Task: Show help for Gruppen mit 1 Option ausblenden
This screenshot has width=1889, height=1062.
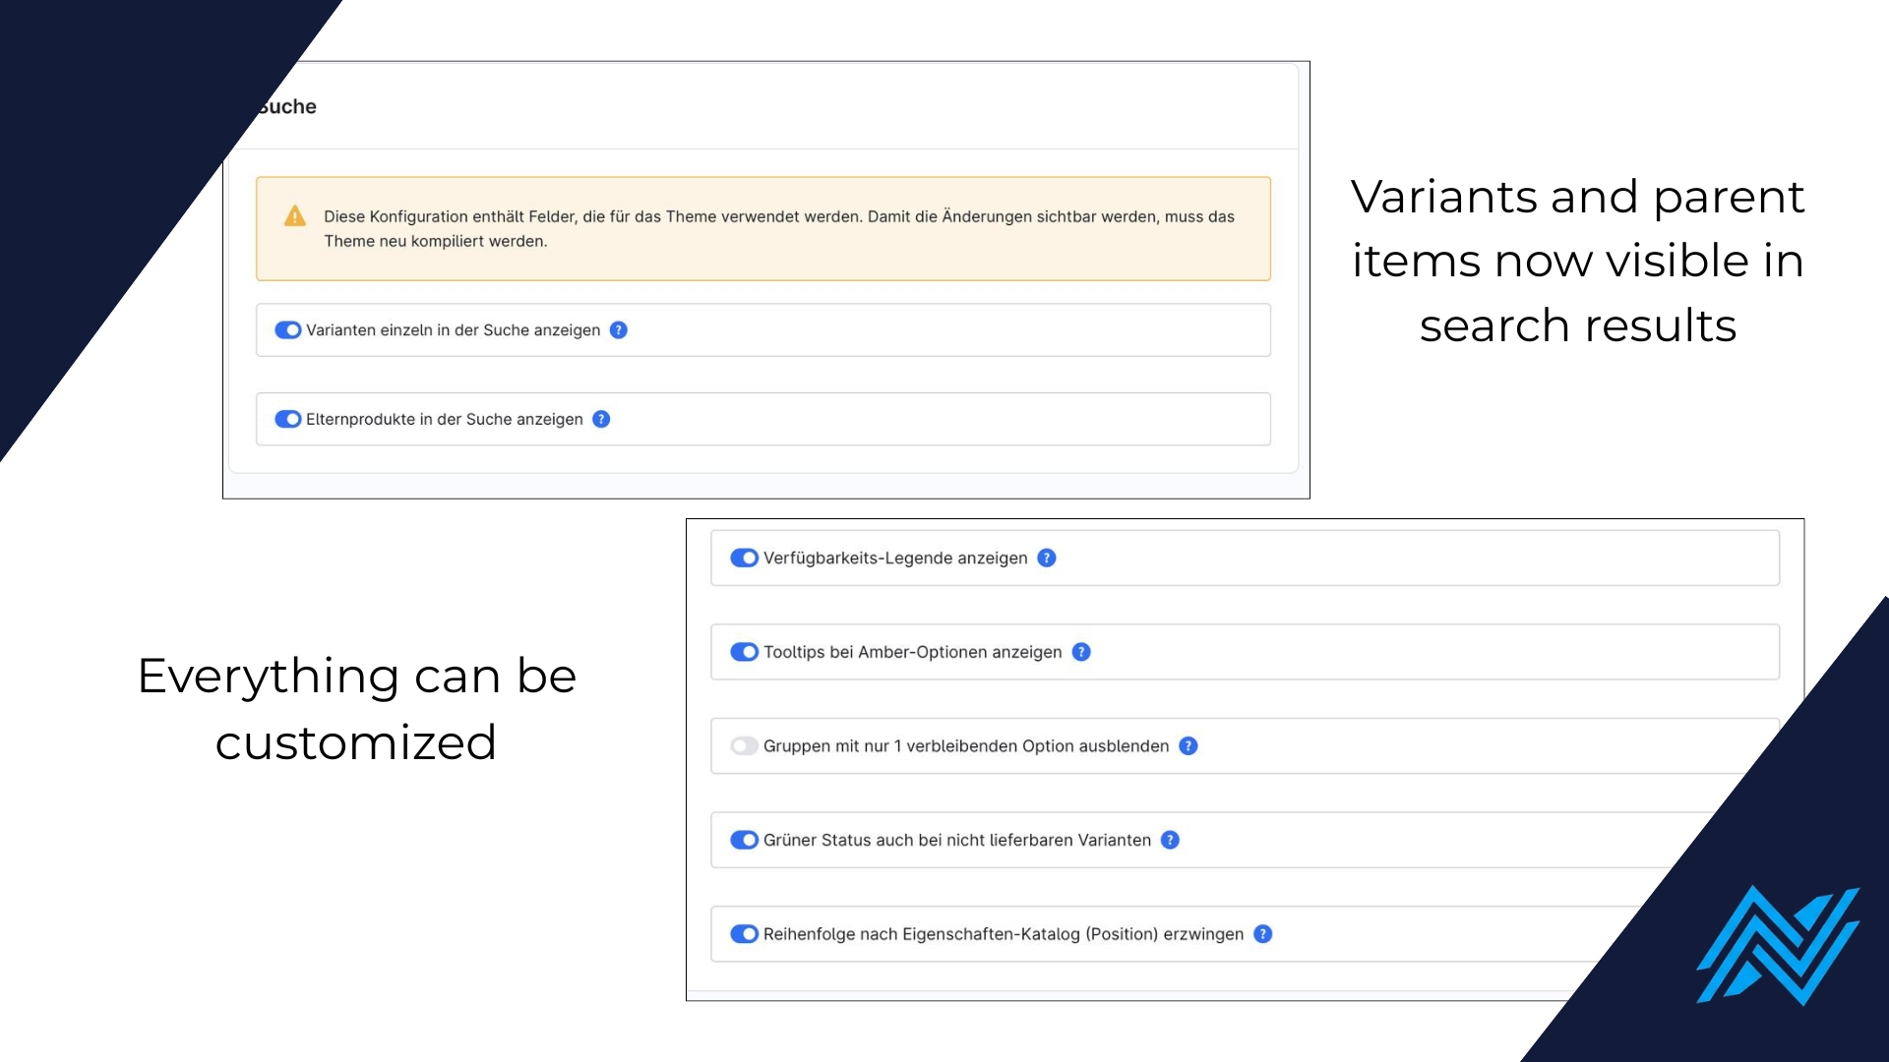Action: [x=1188, y=746]
